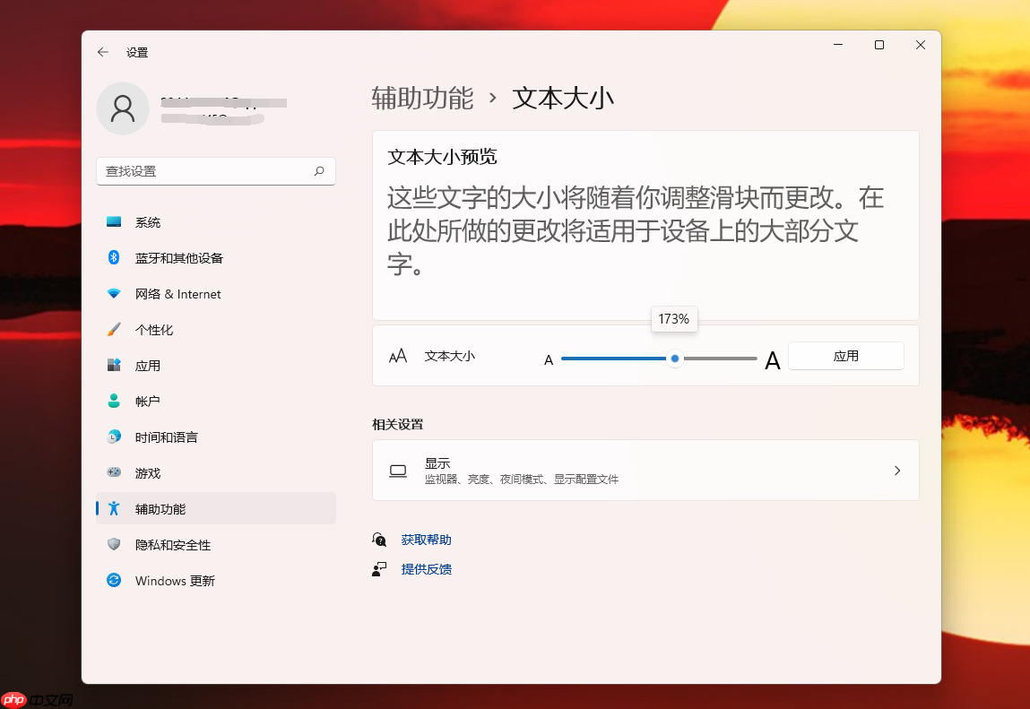Click the 查找设置 search input field

coord(215,171)
